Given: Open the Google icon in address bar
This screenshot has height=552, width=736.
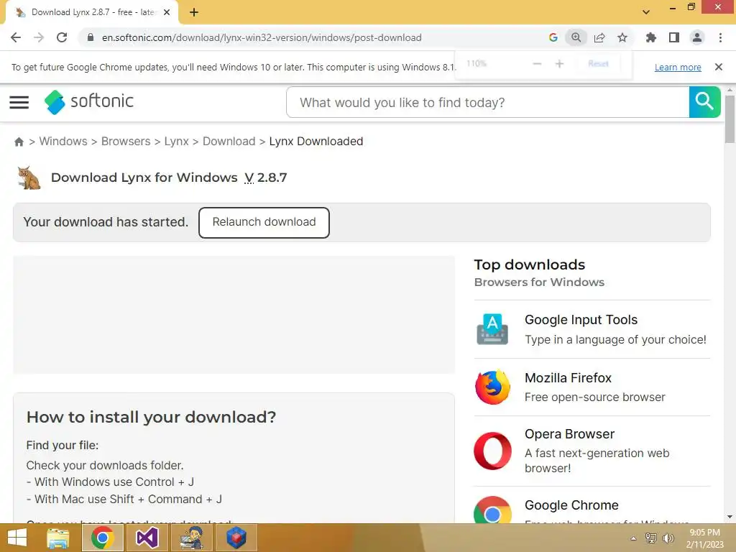Looking at the screenshot, I should click(553, 37).
